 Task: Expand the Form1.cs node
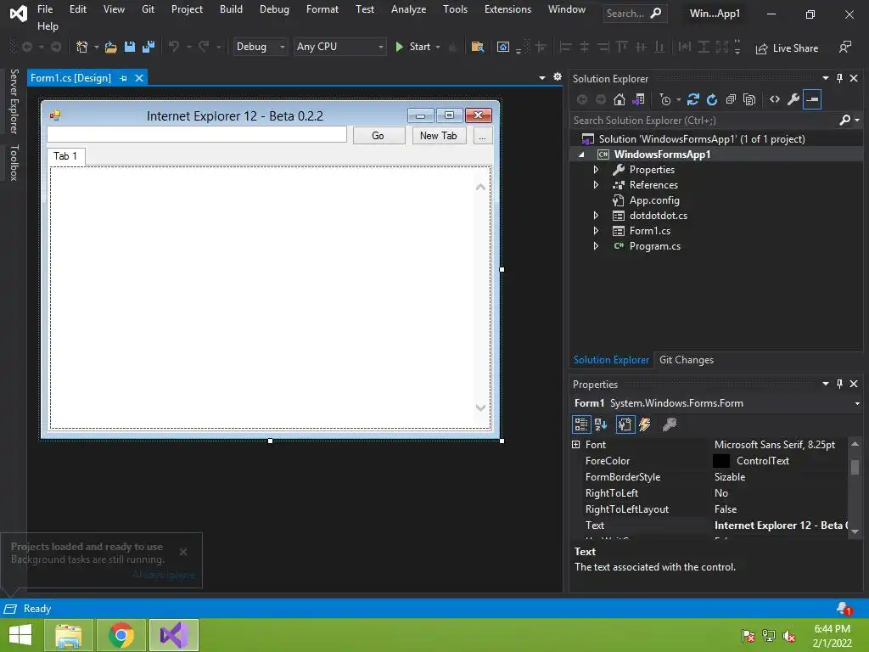(597, 231)
